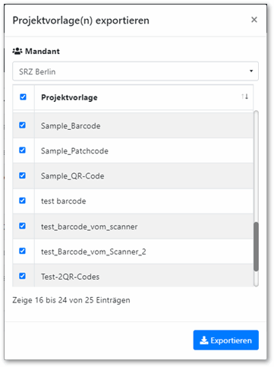Image resolution: width=274 pixels, height=367 pixels.
Task: Open the SRZ Berlin Mandant dropdown
Action: pyautogui.click(x=135, y=71)
